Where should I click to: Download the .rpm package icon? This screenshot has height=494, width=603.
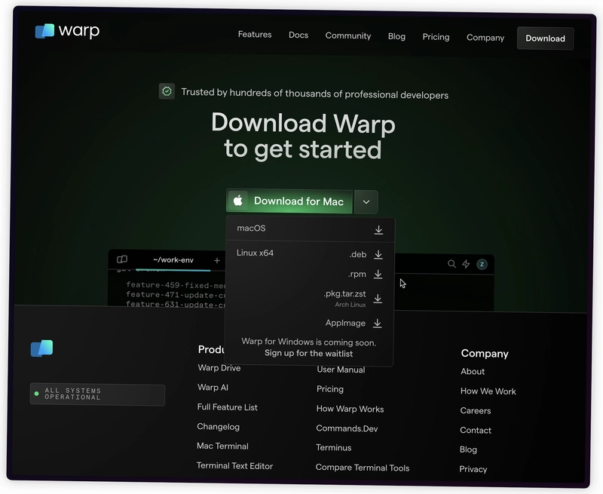(x=378, y=274)
